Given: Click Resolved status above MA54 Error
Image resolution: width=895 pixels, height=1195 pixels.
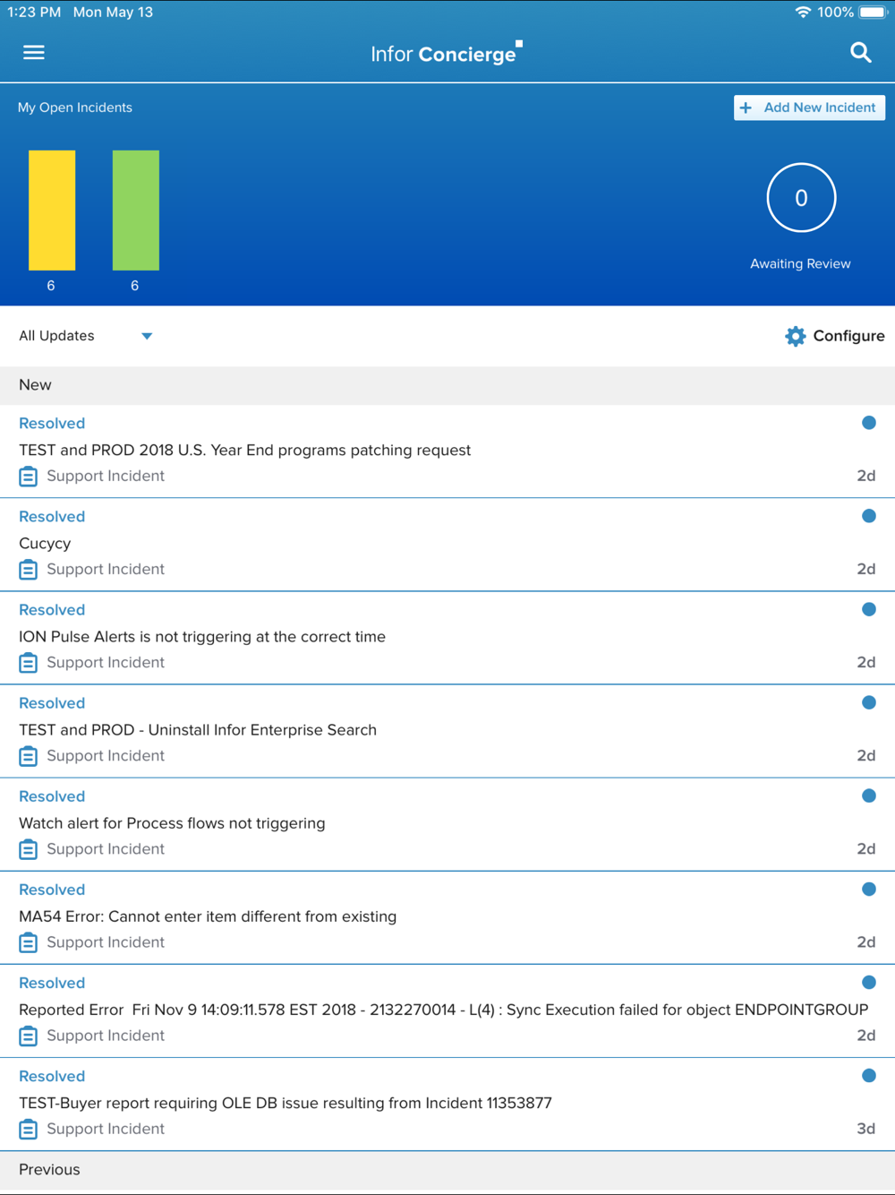Looking at the screenshot, I should pos(52,890).
